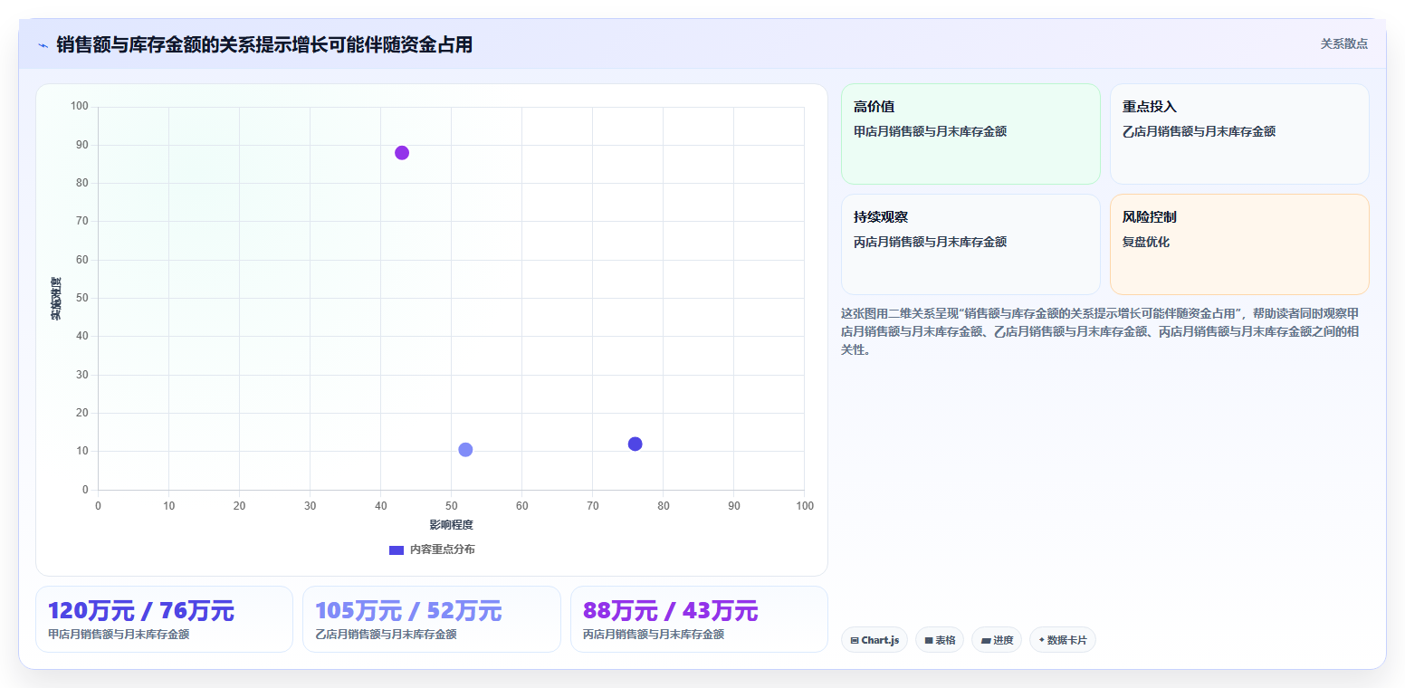This screenshot has height=688, width=1405.
Task: Click the 105万元 / 52万元 stat card
Action: pyautogui.click(x=432, y=619)
